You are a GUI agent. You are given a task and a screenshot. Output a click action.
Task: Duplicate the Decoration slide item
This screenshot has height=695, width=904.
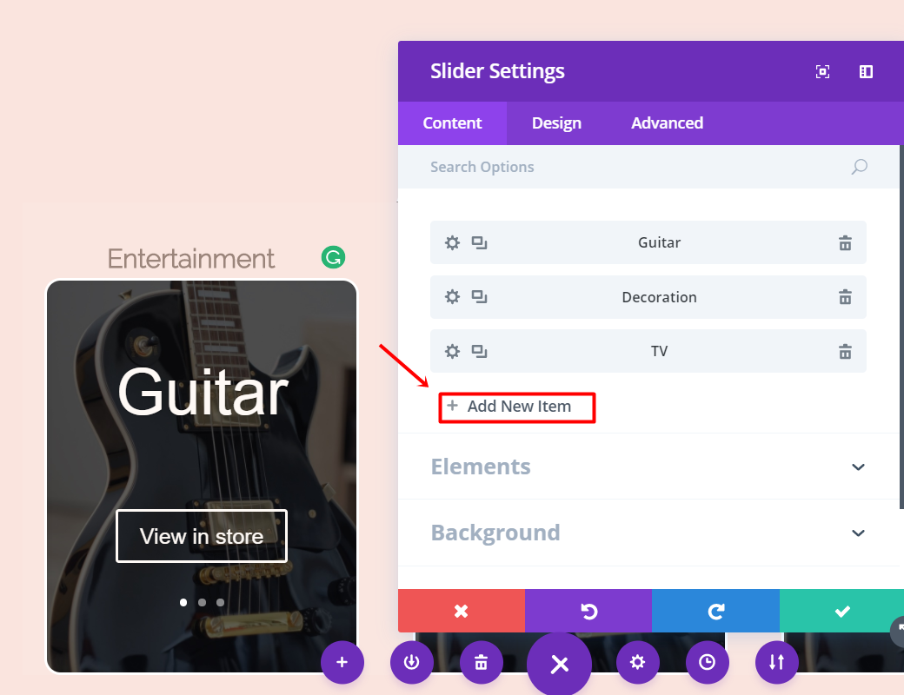coord(479,297)
